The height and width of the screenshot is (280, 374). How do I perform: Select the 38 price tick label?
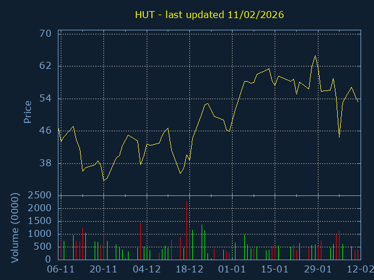click(46, 163)
